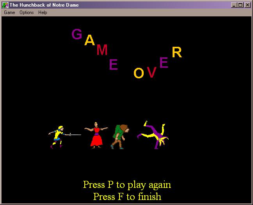
Task: Click the Hunchback game icon in title bar
Action: [5, 5]
